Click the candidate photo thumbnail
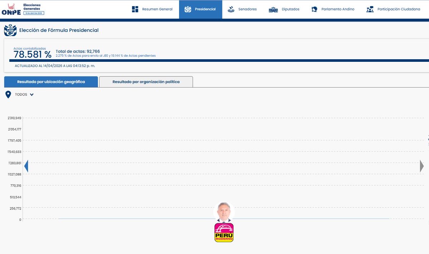The height and width of the screenshot is (254, 429). 224,212
